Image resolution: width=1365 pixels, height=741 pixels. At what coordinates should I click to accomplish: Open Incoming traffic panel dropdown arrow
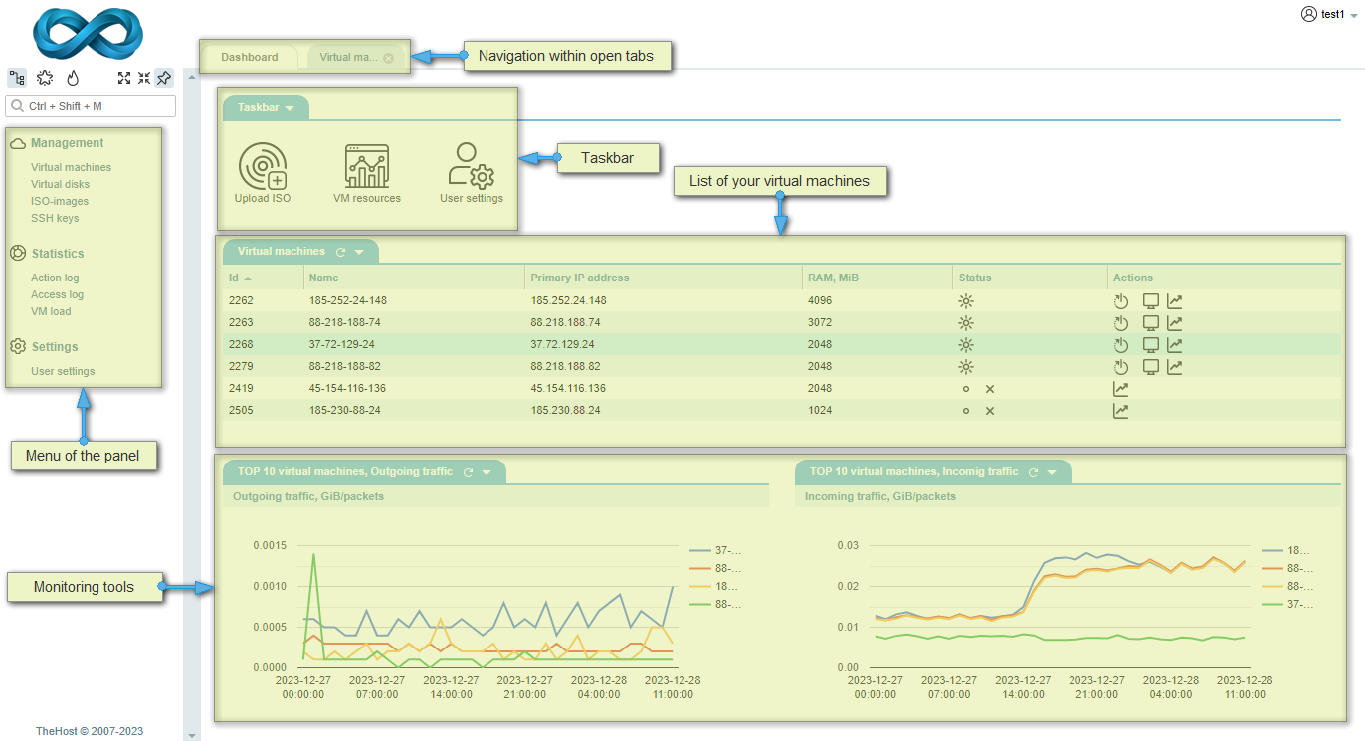tap(1052, 472)
